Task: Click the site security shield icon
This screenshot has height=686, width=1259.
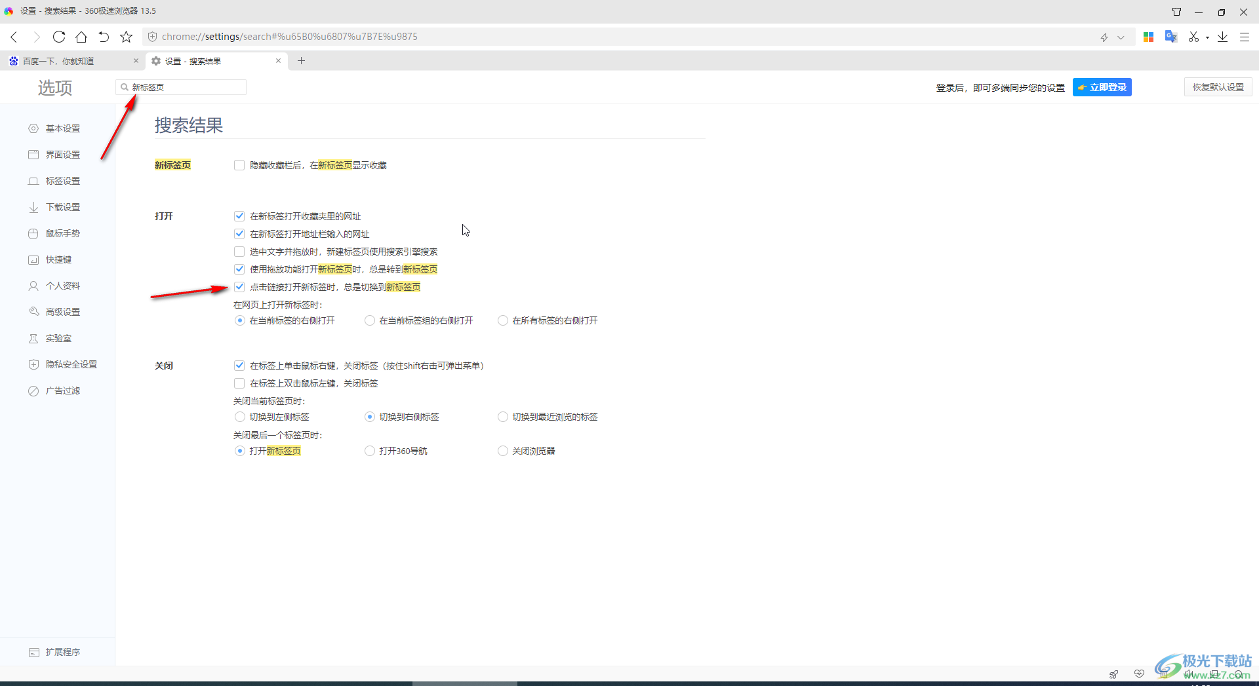Action: (x=152, y=37)
